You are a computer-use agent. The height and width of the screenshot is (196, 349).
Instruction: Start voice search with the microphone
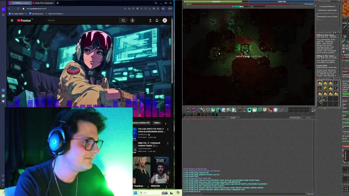tap(133, 20)
